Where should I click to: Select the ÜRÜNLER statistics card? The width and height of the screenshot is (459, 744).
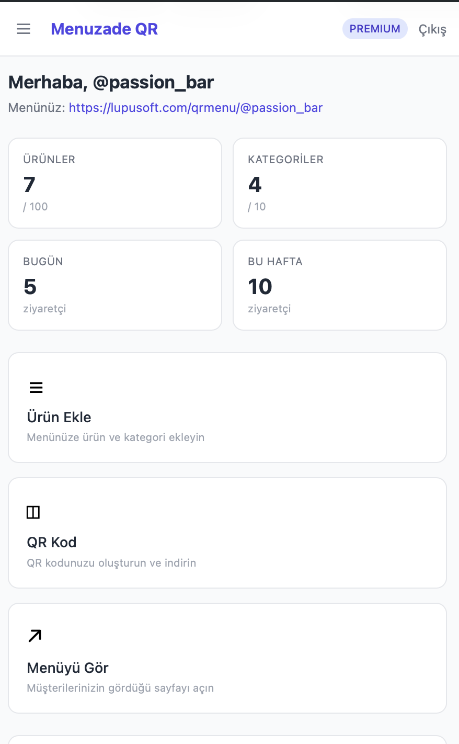(x=115, y=183)
